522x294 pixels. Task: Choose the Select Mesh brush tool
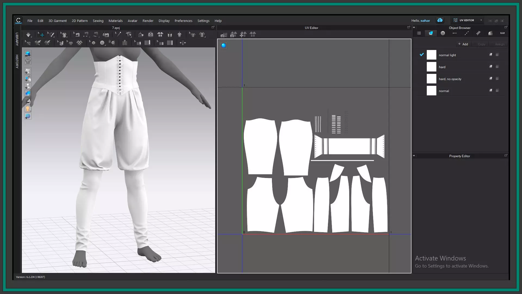coord(51,35)
